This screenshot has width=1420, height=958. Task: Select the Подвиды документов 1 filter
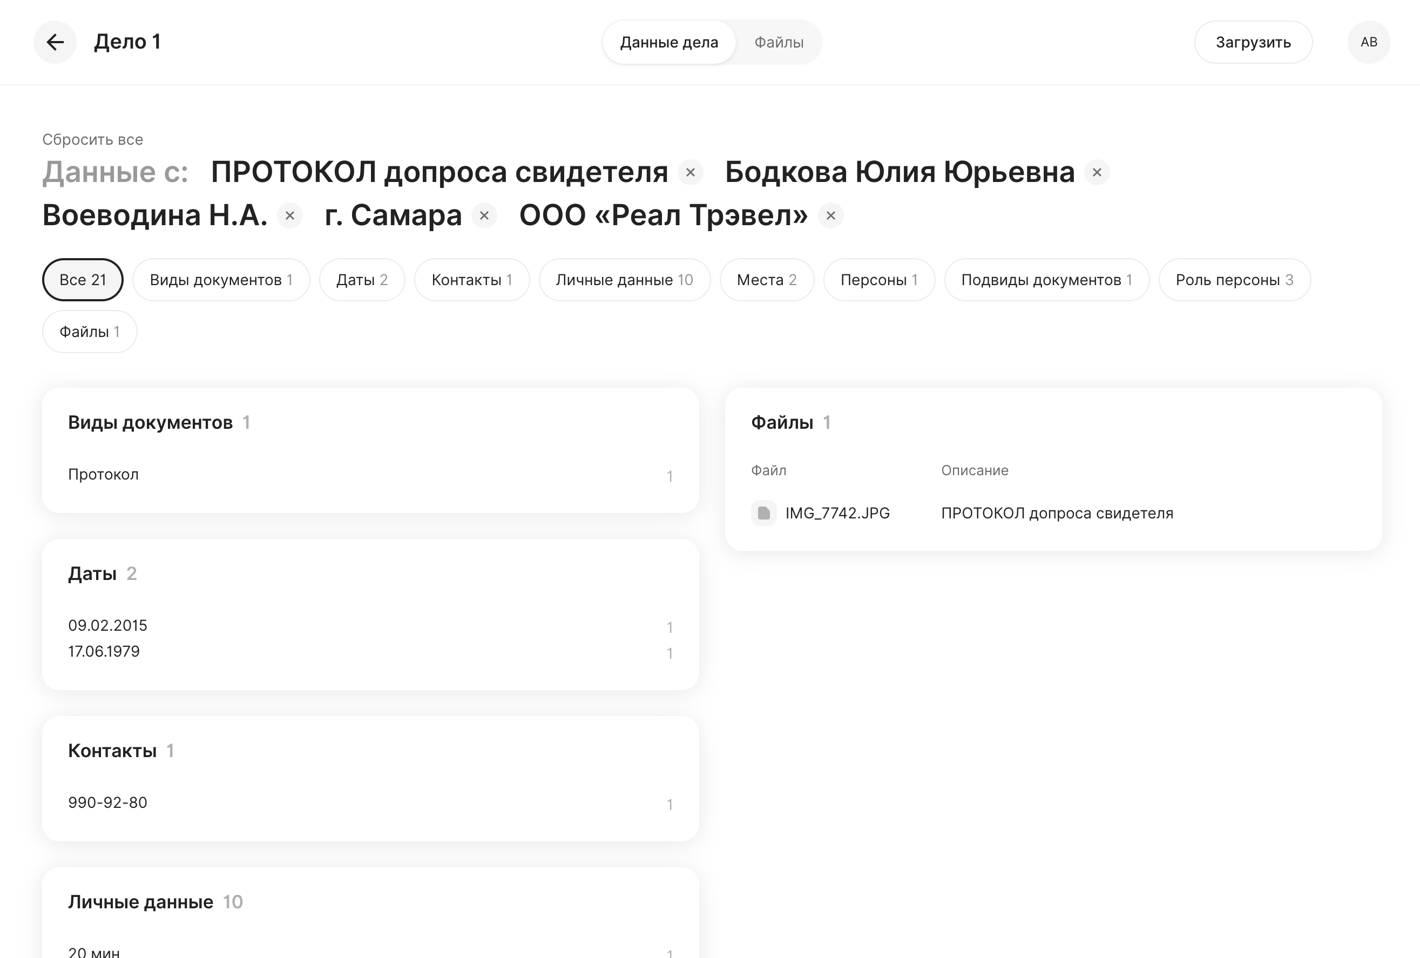click(x=1046, y=279)
